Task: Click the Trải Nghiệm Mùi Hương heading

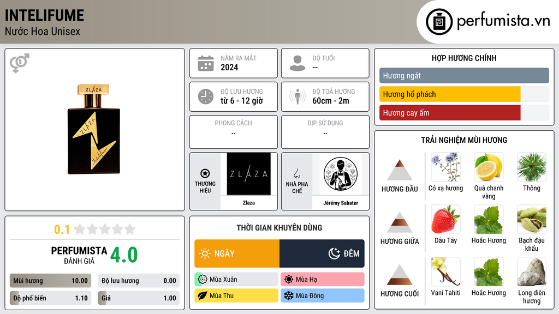Action: (x=464, y=140)
